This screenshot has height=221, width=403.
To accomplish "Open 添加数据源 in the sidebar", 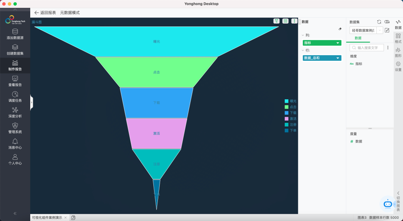I will (15, 34).
